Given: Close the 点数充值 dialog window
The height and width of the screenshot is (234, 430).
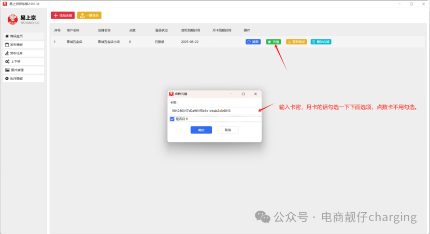Looking at the screenshot, I should 255,94.
